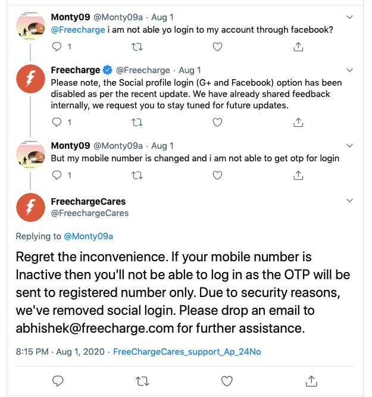Retweet the FreechargeCares main tweet
372x397 pixels.
tap(142, 381)
